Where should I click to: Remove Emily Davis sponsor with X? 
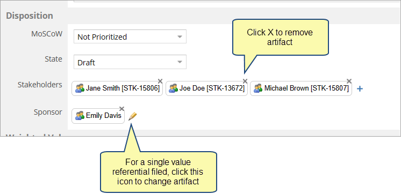tap(121, 109)
